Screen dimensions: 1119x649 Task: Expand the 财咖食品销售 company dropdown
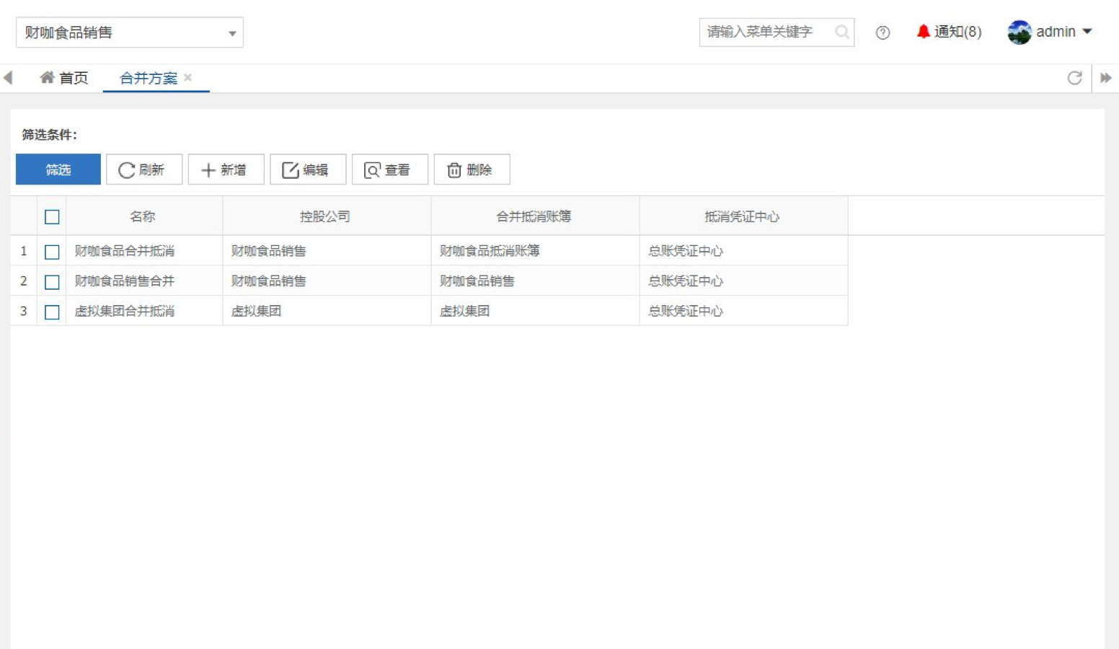point(231,33)
